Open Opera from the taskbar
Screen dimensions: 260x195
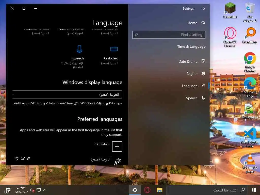[x=147, y=190]
